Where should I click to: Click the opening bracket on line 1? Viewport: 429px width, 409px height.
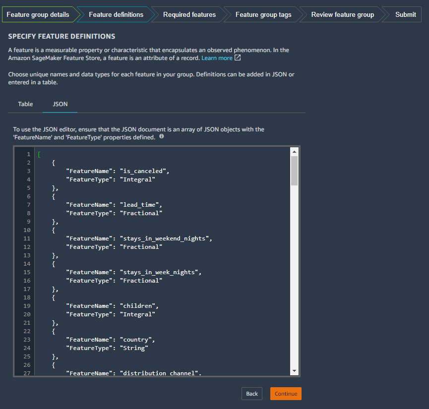point(39,154)
